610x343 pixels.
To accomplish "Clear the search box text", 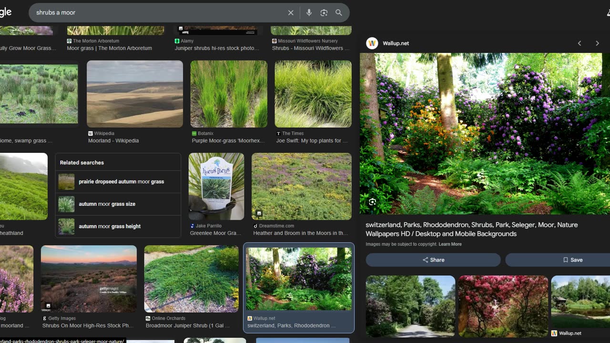I will [291, 13].
